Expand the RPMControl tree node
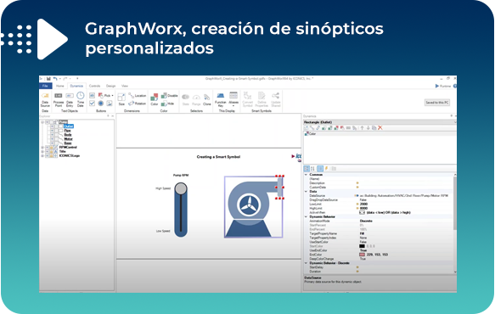Viewport: 495px width, 314px height. (x=42, y=148)
